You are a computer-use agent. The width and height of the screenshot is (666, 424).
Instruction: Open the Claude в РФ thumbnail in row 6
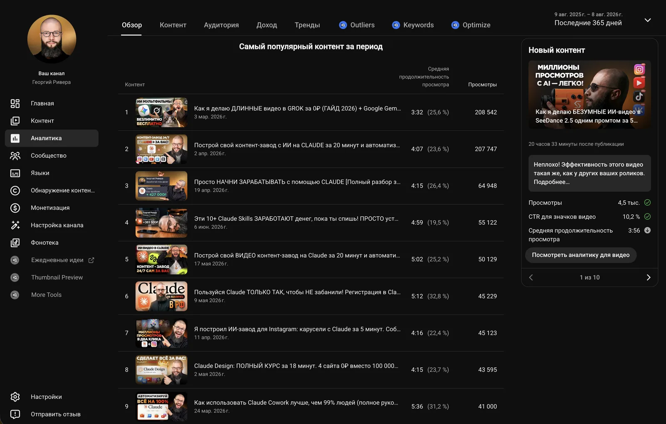pos(162,296)
